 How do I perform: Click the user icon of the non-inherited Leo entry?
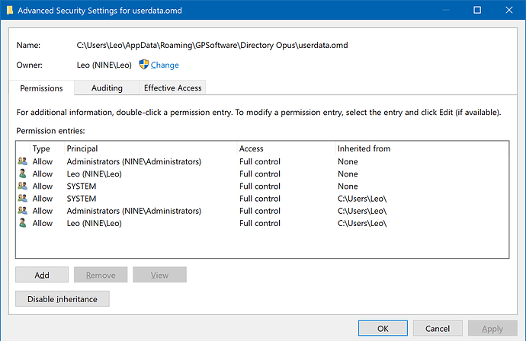pyautogui.click(x=22, y=174)
